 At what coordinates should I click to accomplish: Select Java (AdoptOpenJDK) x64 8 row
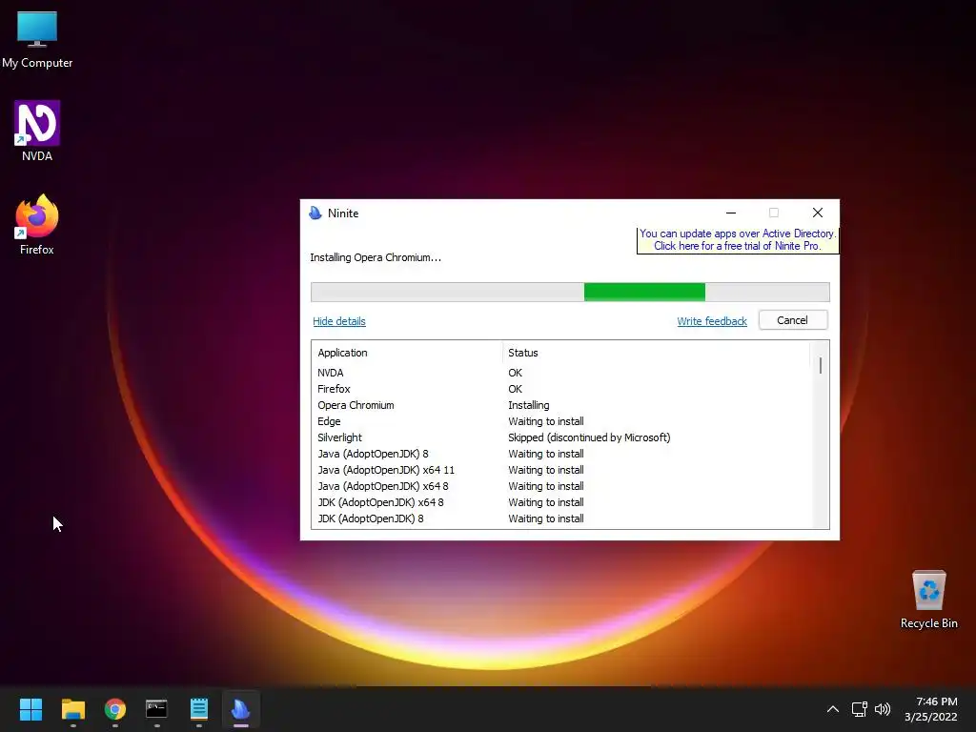point(562,486)
